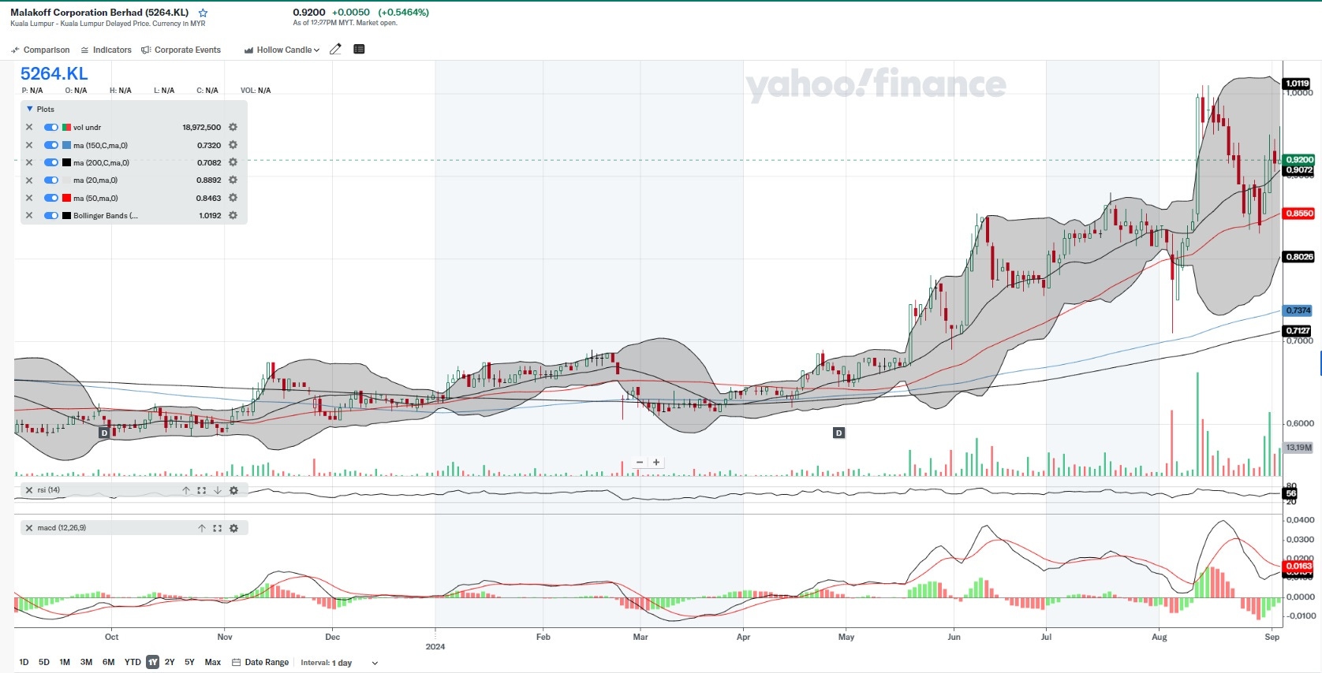
Task: Open the draw pencil tool
Action: click(x=335, y=49)
